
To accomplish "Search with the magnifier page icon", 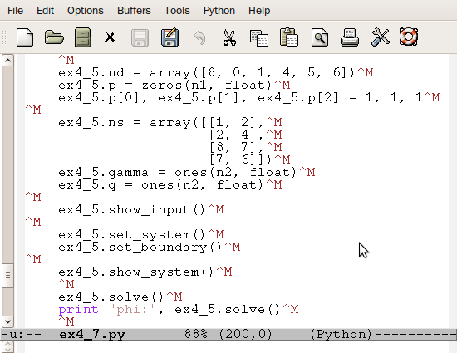I will click(320, 37).
